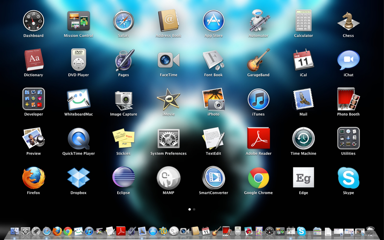Launch SmartConverter app
384x240 pixels.
pyautogui.click(x=213, y=178)
